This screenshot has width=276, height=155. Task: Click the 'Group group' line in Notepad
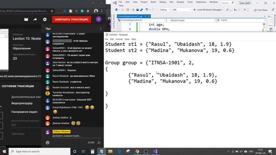[150, 63]
